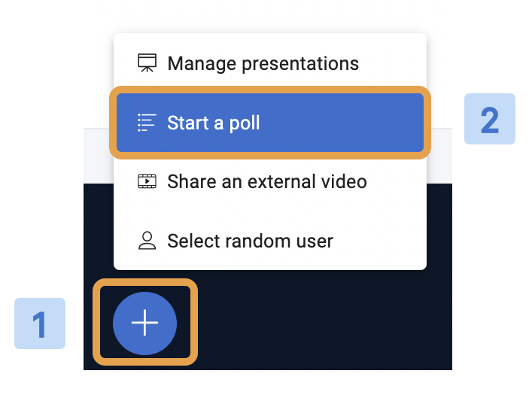Click the "Manage presentations" text label
The height and width of the screenshot is (410, 532).
coord(263,63)
